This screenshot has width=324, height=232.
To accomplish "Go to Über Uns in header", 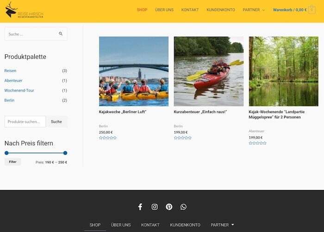I will tap(164, 10).
